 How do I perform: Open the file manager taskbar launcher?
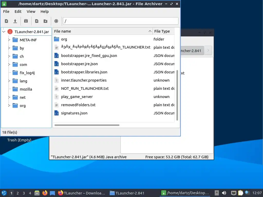click(37, 193)
